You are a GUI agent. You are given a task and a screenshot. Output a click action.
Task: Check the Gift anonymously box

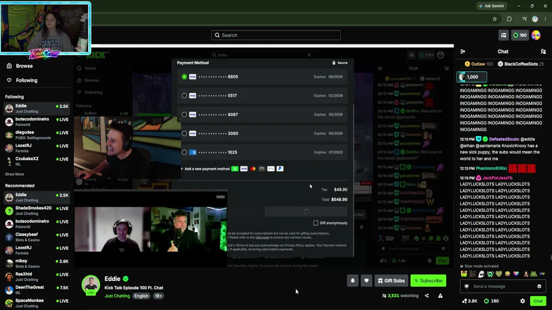pyautogui.click(x=316, y=223)
